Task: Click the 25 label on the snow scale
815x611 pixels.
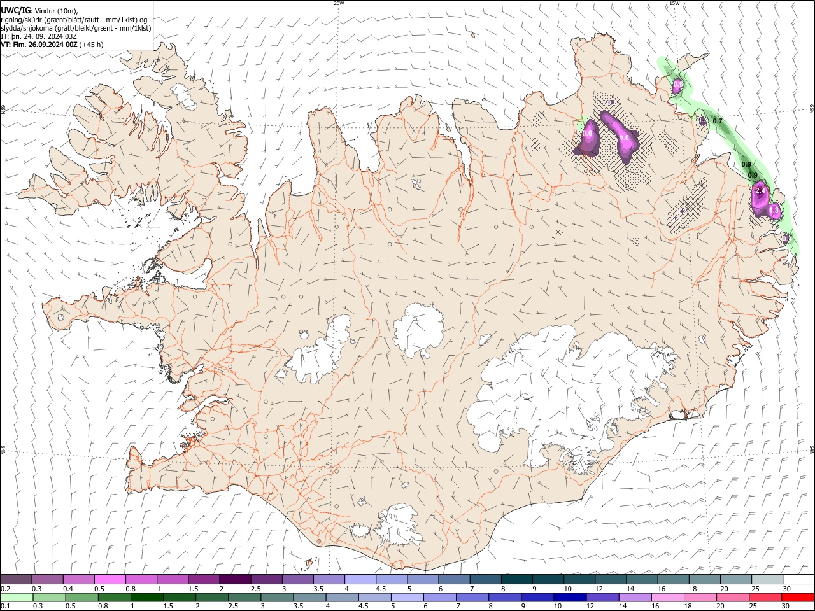Action: (x=755, y=589)
